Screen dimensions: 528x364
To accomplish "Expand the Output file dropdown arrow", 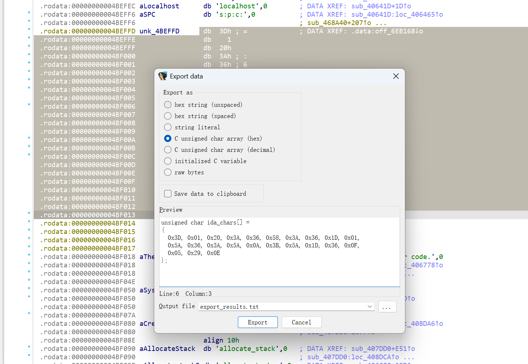I will [x=370, y=307].
